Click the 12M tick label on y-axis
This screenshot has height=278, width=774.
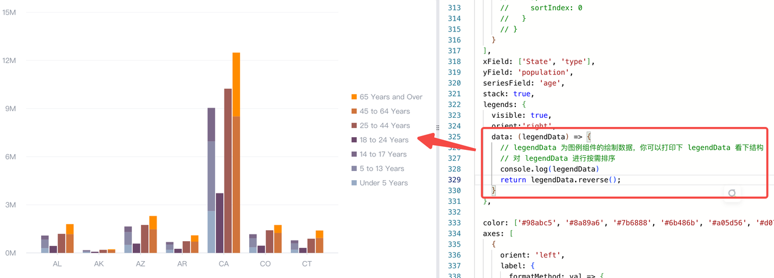9,60
